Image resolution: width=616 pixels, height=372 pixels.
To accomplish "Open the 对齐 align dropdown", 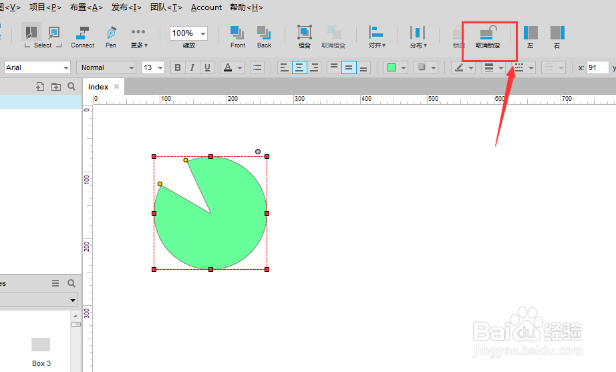I will pyautogui.click(x=376, y=37).
